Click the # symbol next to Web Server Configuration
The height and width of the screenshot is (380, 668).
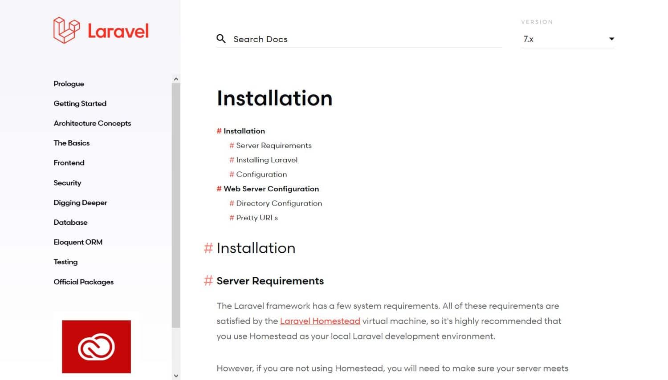(x=219, y=189)
